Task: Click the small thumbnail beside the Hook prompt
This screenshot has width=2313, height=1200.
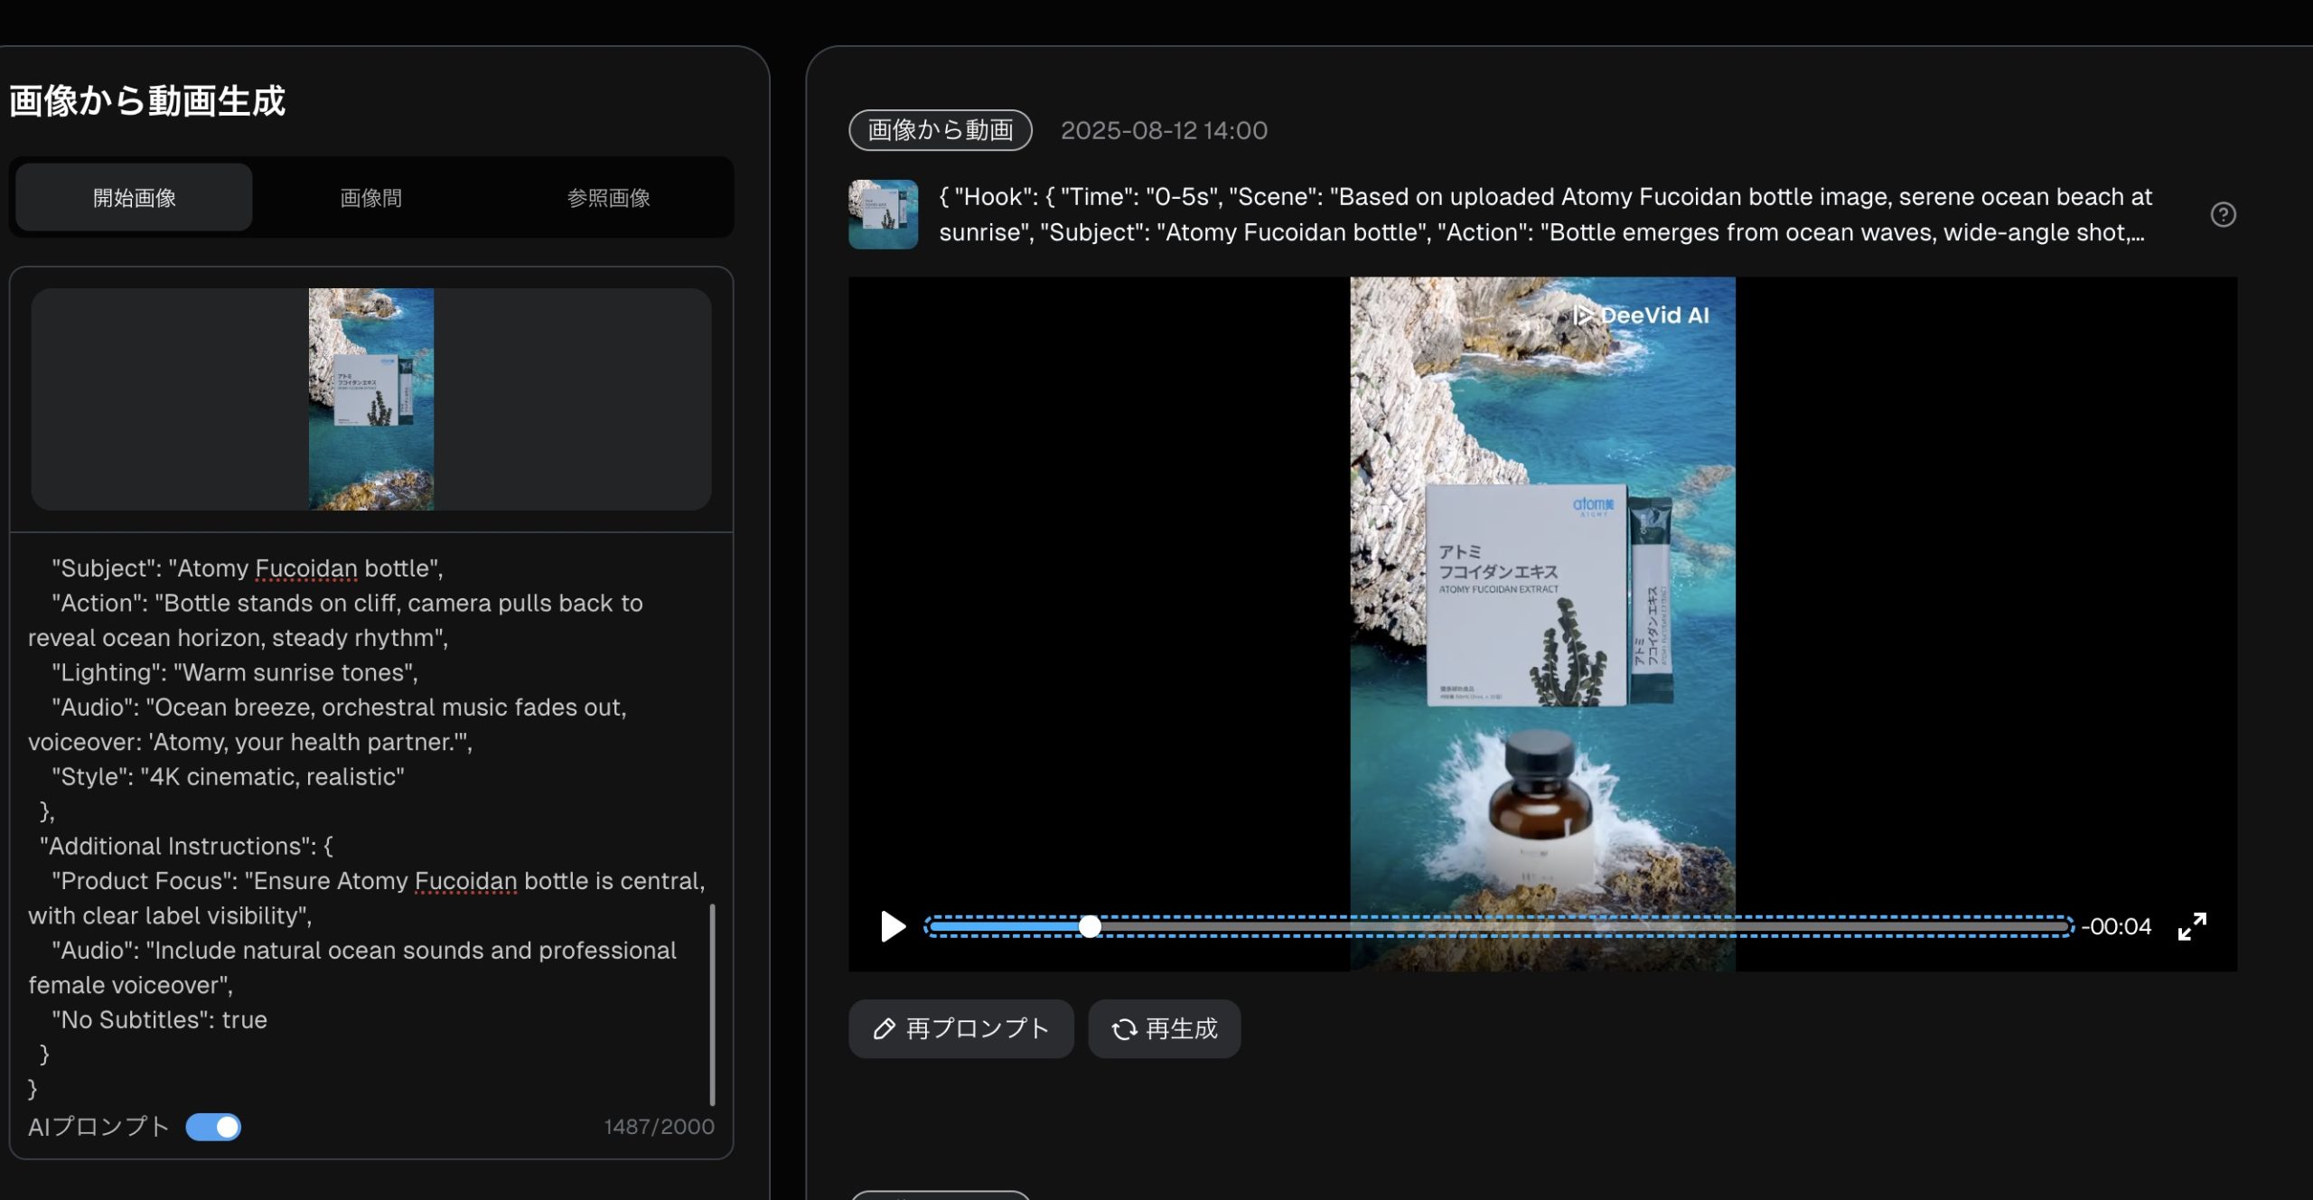Action: [x=883, y=214]
